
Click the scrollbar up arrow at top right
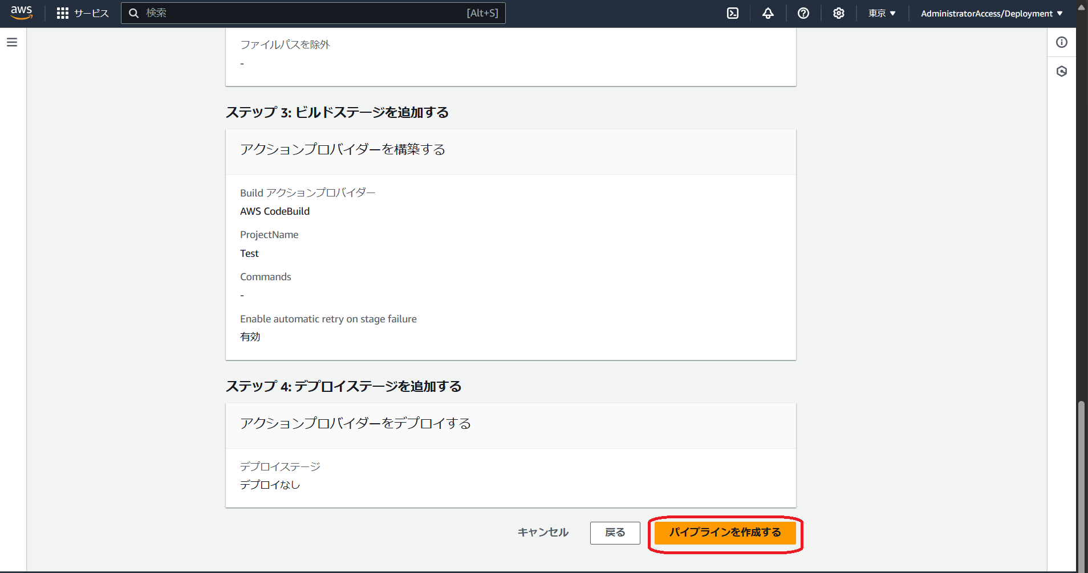pos(1081,7)
